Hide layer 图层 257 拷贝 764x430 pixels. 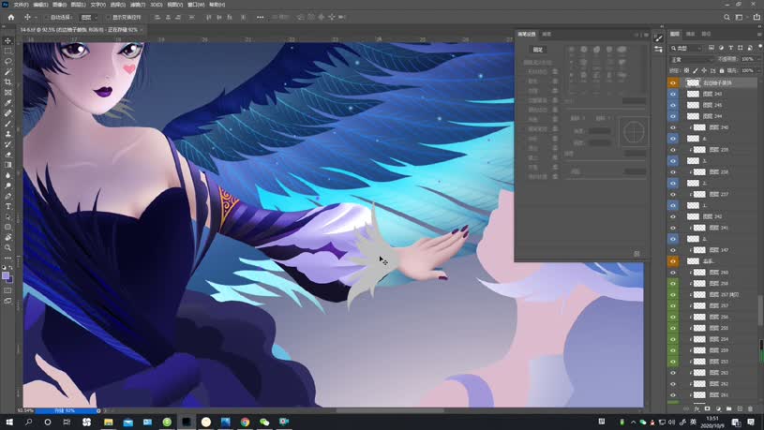pyautogui.click(x=673, y=294)
